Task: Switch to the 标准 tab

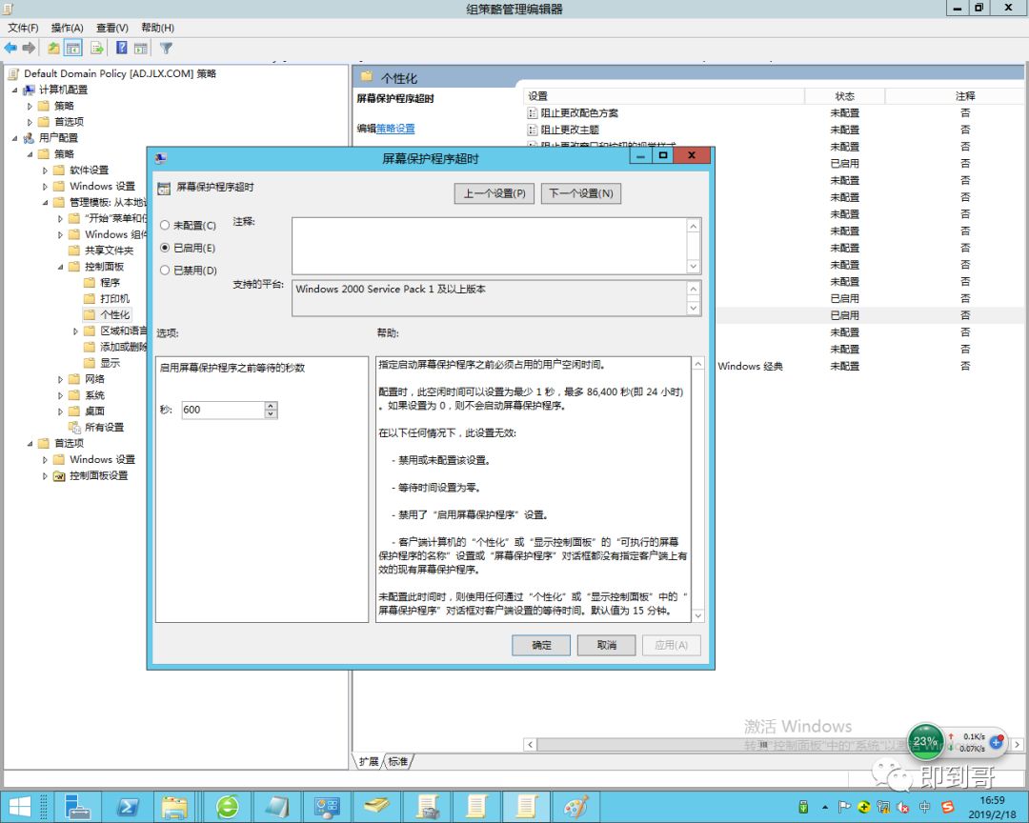Action: pos(397,761)
